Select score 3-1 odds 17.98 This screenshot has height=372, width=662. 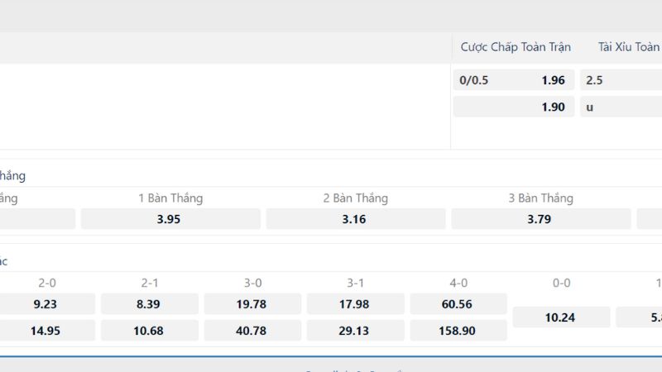356,304
